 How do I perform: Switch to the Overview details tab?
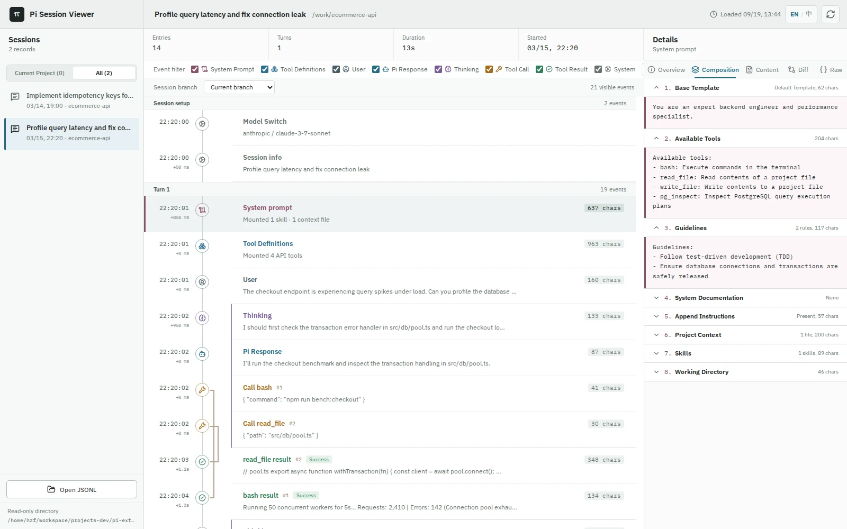pos(666,70)
